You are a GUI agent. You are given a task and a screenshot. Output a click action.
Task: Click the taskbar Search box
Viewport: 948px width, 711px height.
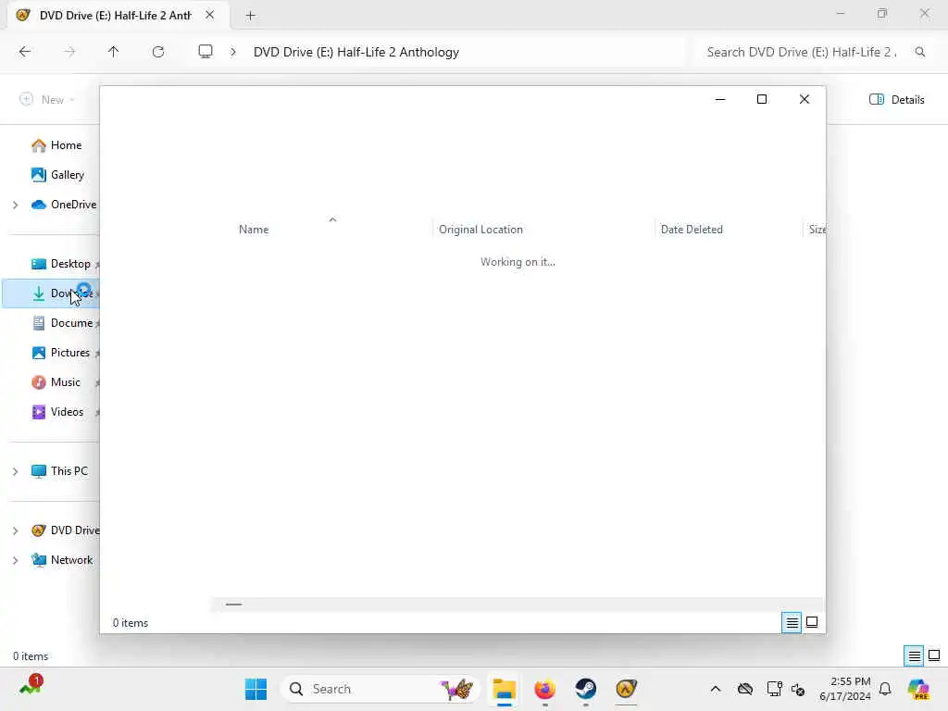[x=380, y=689]
